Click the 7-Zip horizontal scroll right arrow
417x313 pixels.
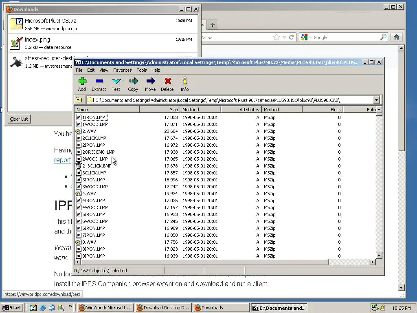click(x=372, y=262)
